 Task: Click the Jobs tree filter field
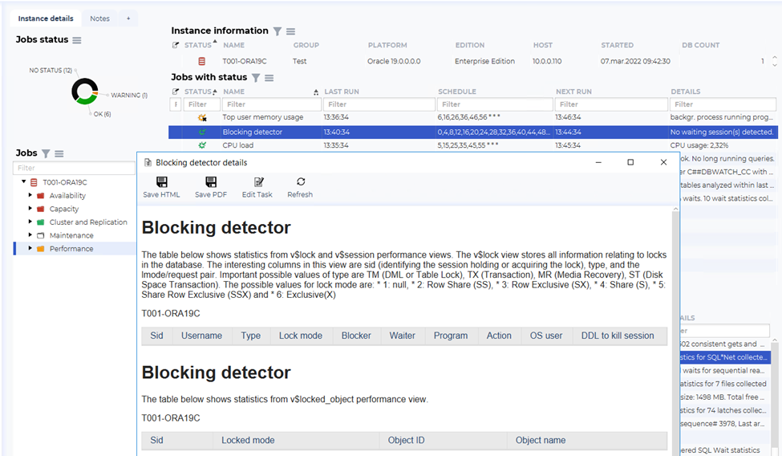point(74,168)
